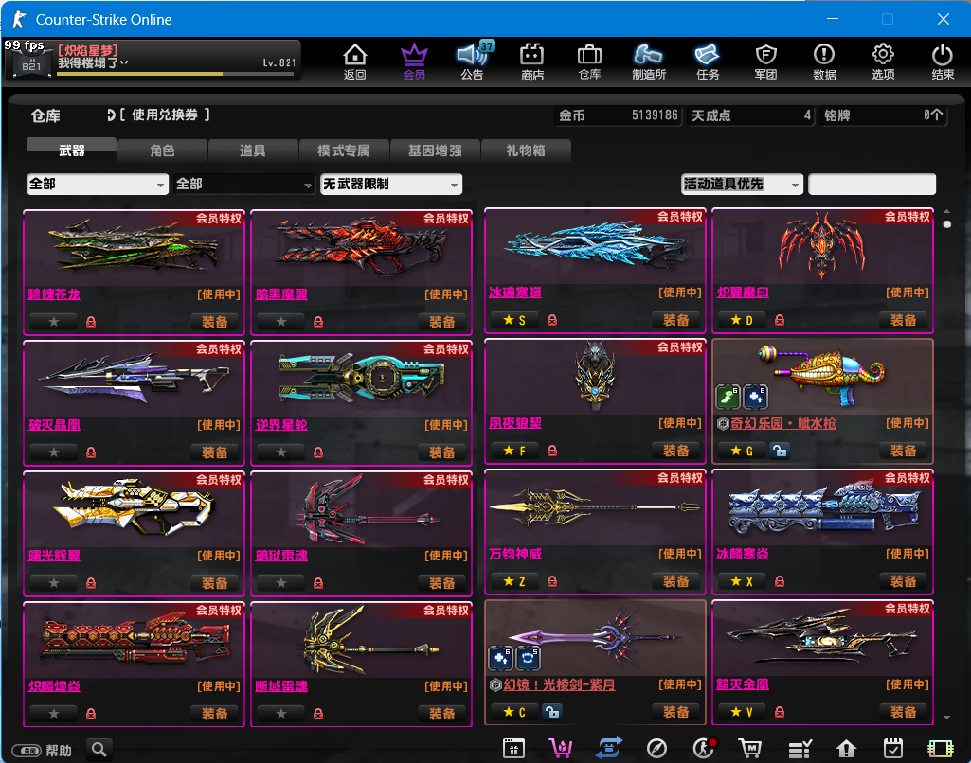Toggle favorite star D on 炽翼魔印
The width and height of the screenshot is (971, 763).
[742, 320]
